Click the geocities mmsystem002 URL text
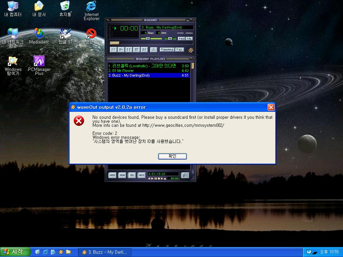Screen dimensions: 343x257 pos(183,125)
